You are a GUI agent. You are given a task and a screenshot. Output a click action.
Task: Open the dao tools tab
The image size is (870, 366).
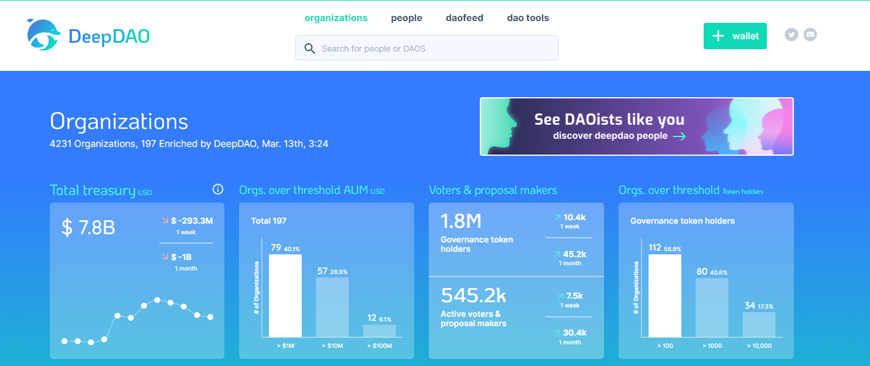pyautogui.click(x=528, y=18)
